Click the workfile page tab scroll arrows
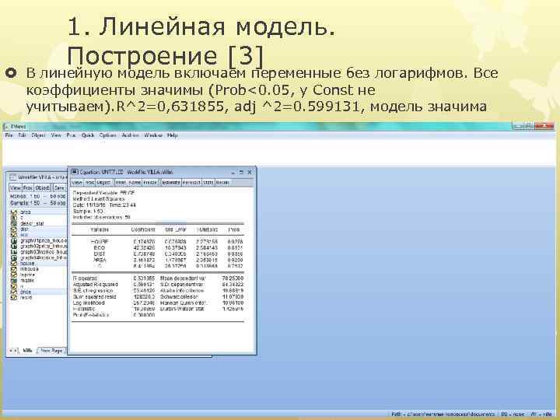 [13, 351]
